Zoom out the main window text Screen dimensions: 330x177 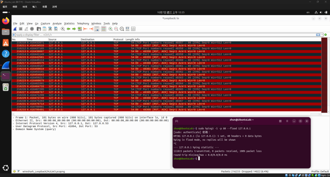tap(116, 29)
